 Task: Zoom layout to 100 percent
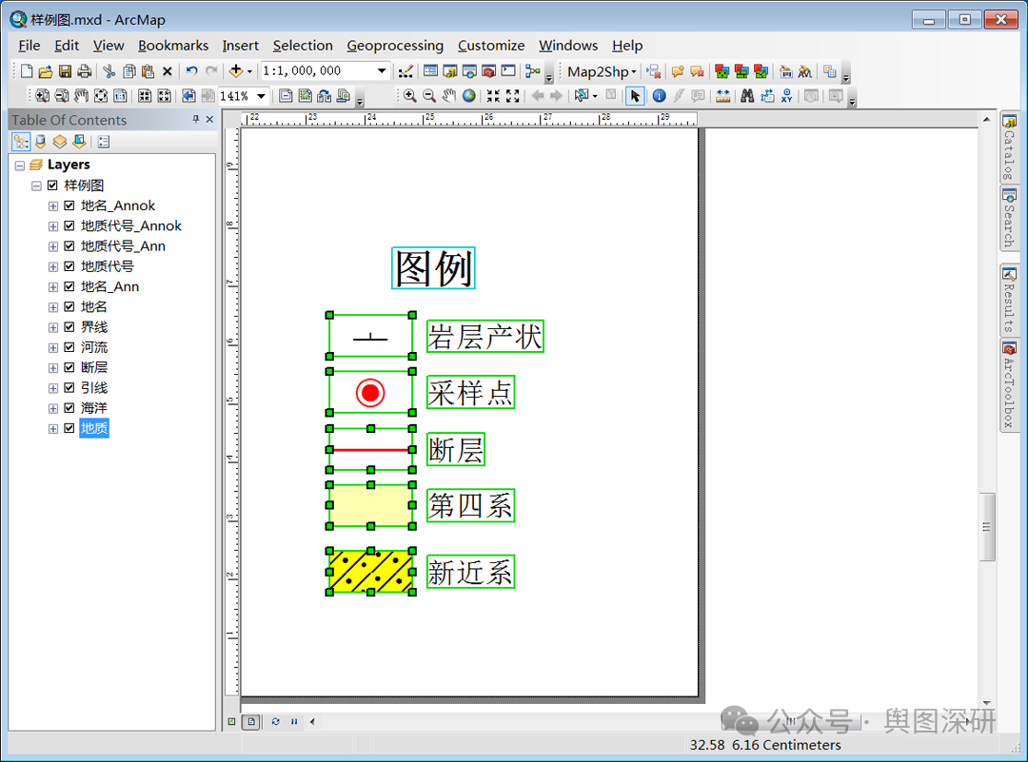[x=120, y=96]
